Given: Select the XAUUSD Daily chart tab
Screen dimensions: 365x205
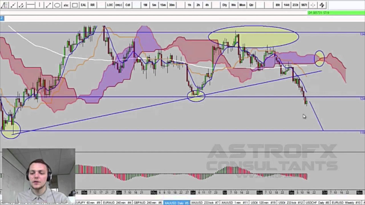Looking at the screenshot, I should 177,202.
